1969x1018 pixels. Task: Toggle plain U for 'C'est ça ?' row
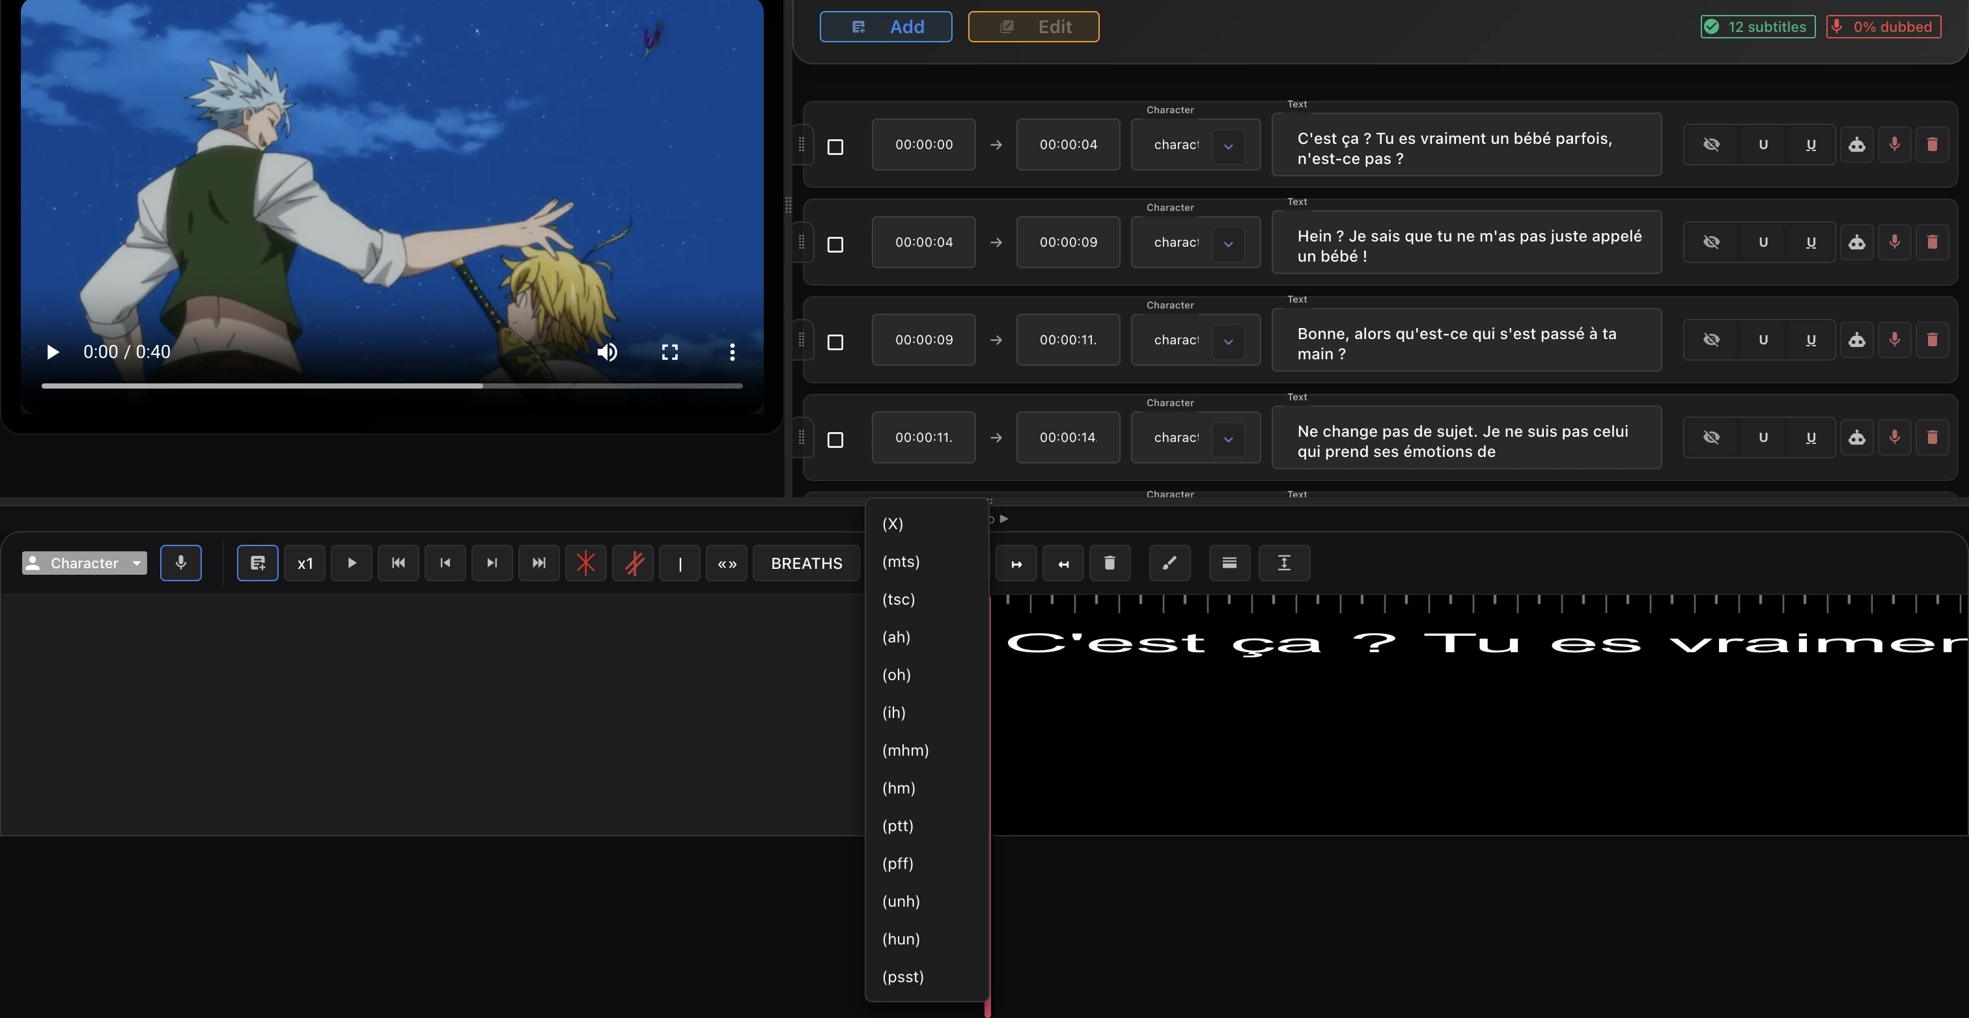(1763, 144)
